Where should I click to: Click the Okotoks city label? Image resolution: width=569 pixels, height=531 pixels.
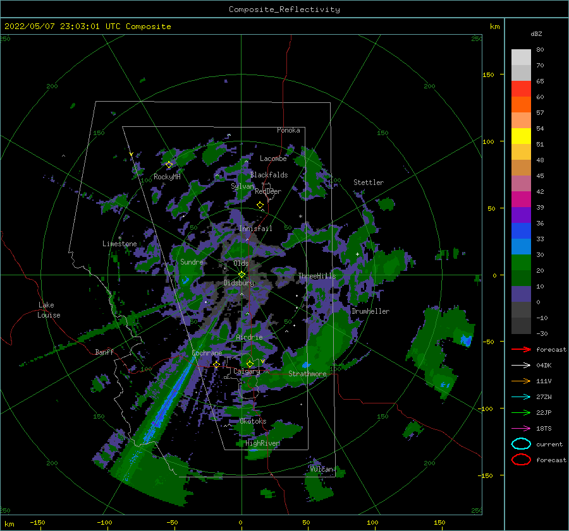[253, 421]
